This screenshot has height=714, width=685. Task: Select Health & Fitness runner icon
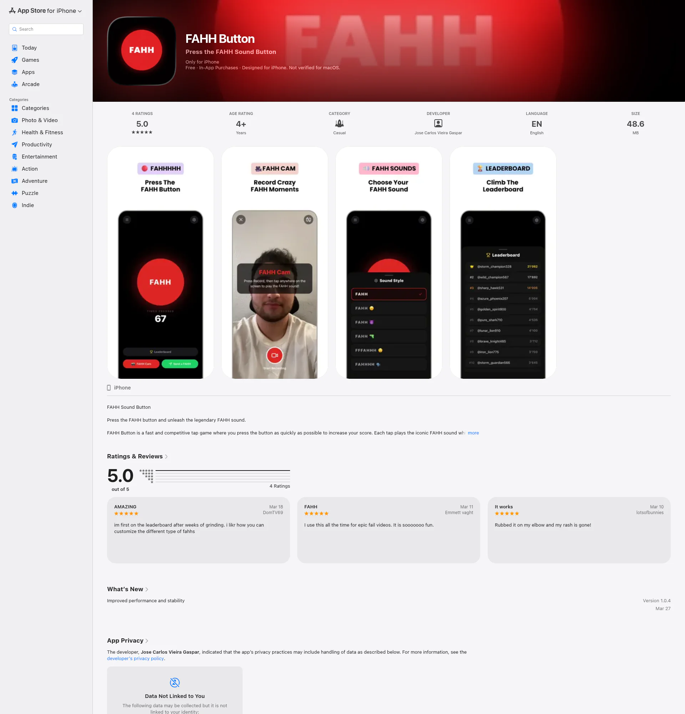point(15,132)
